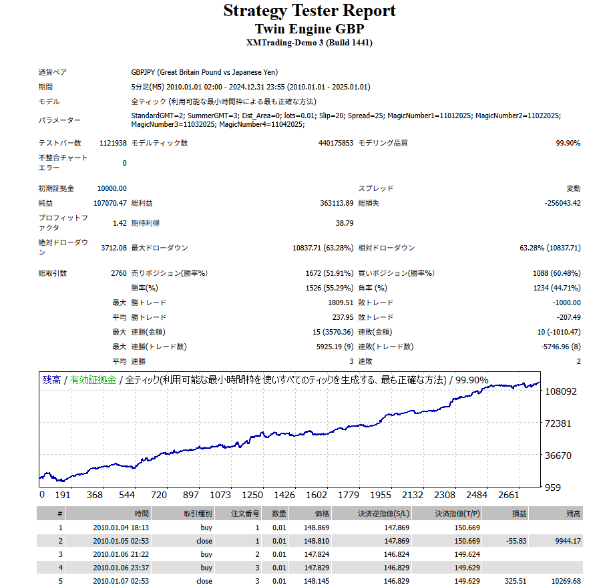Click the 108092 y-axis label
This screenshot has height=585, width=613.
point(561,391)
